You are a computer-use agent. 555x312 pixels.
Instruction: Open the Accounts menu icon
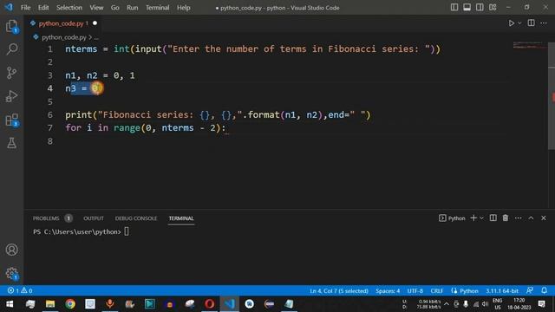[x=11, y=250]
